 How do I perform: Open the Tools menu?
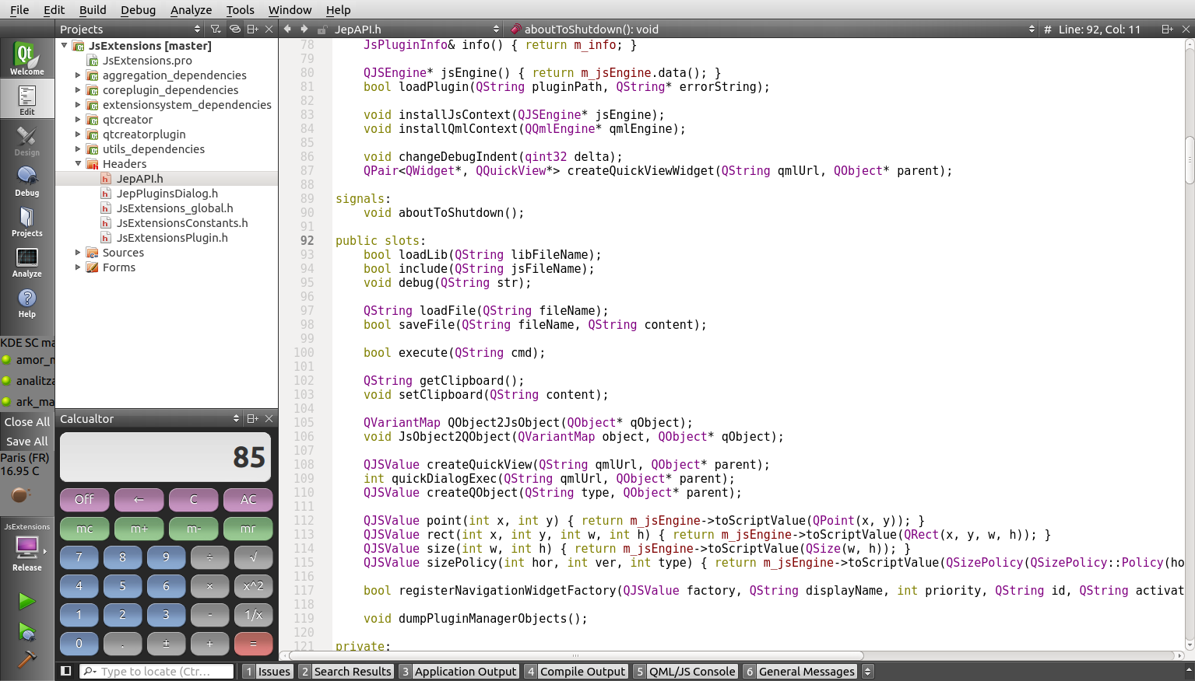coord(240,9)
